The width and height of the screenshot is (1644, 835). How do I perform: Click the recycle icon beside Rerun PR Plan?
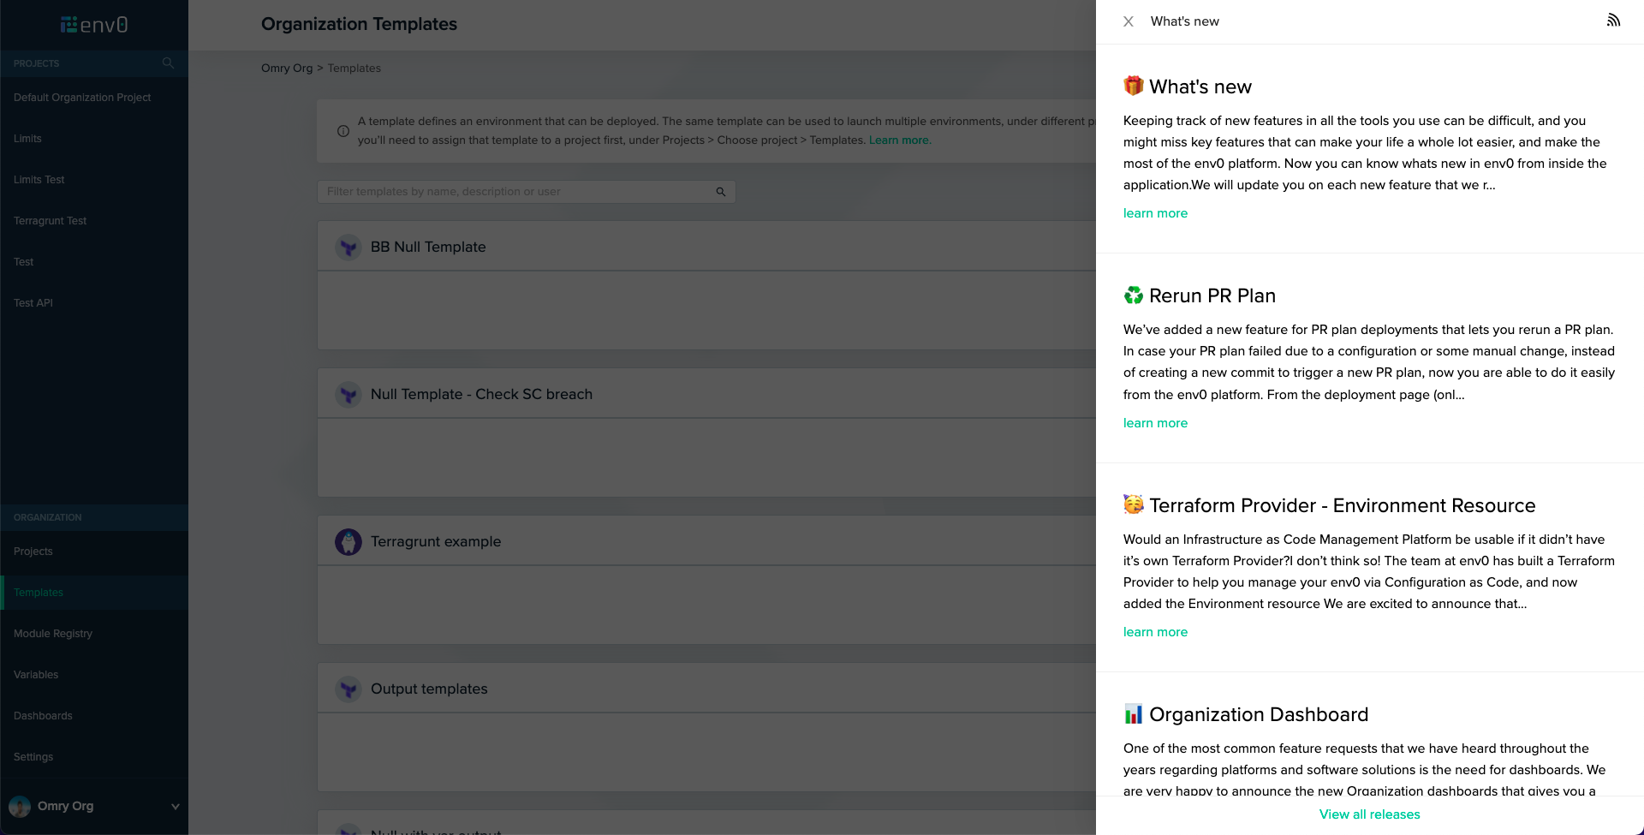(1134, 295)
